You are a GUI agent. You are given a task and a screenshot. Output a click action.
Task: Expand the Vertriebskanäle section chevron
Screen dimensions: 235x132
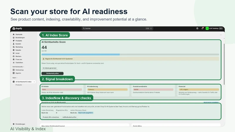click(x=24, y=67)
